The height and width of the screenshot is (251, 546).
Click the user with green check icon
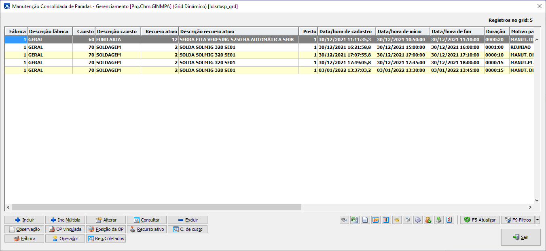[428, 220]
